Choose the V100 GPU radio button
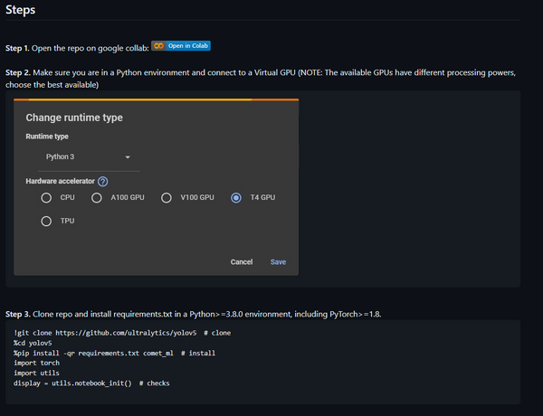The height and width of the screenshot is (416, 543). pos(167,198)
